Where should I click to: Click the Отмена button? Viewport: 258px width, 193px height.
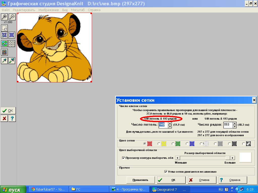[202, 180]
